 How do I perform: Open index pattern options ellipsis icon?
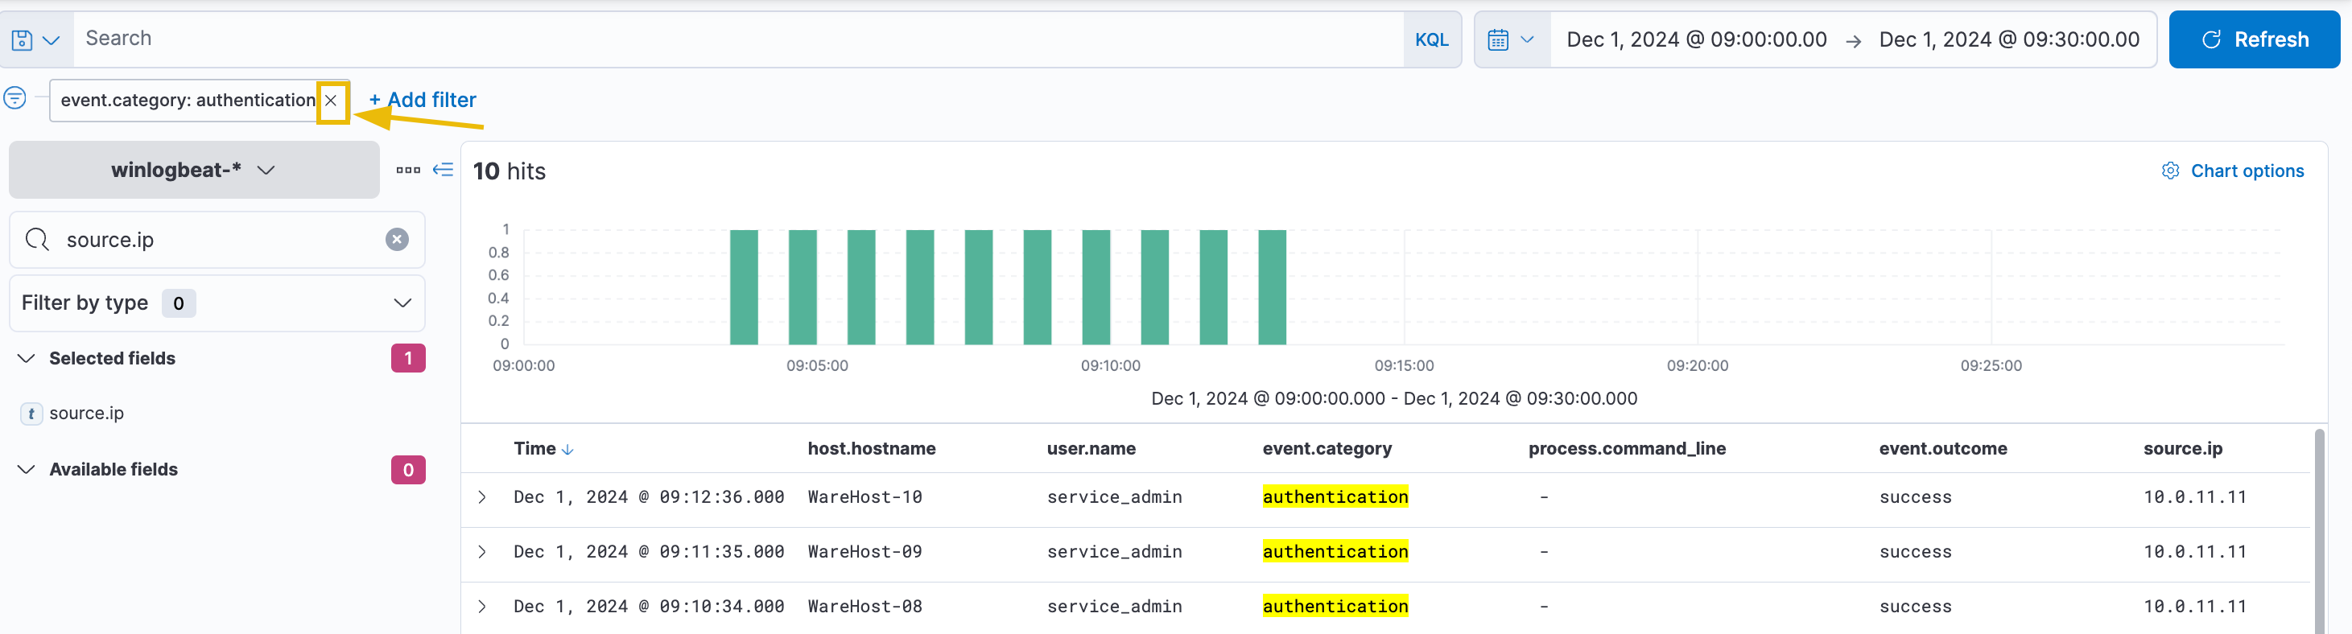pyautogui.click(x=408, y=170)
